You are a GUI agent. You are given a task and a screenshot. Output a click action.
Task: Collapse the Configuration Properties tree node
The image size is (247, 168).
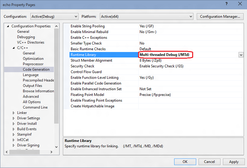pyautogui.click(x=8, y=26)
